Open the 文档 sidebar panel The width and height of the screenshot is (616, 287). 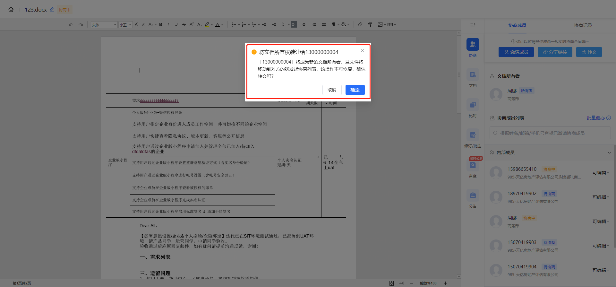473,78
